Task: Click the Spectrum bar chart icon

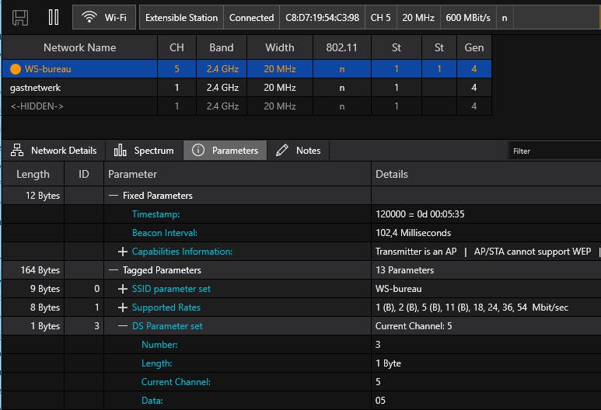Action: (120, 150)
